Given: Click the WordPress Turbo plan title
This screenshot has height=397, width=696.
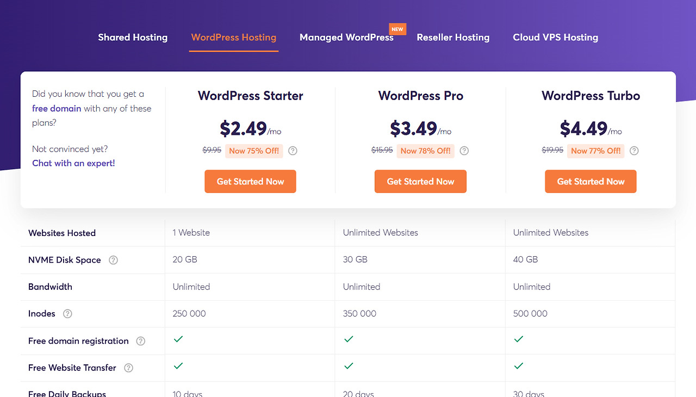Looking at the screenshot, I should pyautogui.click(x=591, y=96).
